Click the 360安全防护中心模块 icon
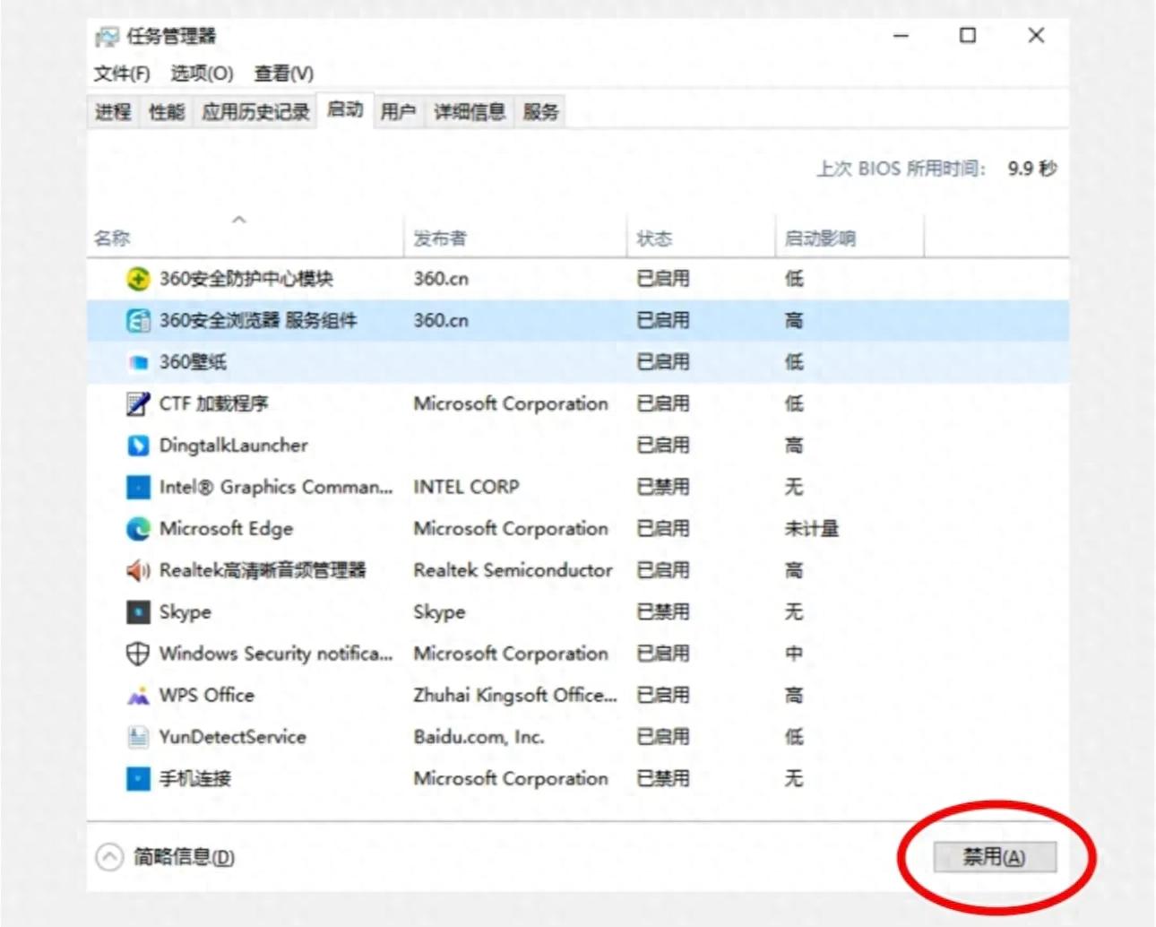This screenshot has width=1156, height=927. pyautogui.click(x=137, y=279)
